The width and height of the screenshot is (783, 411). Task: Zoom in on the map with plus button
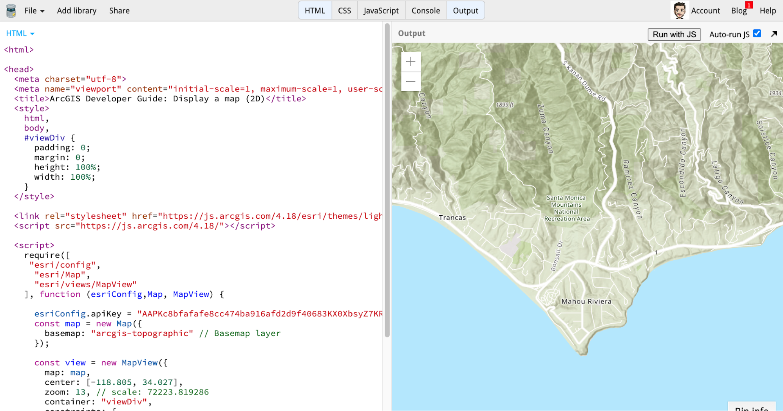(x=411, y=61)
